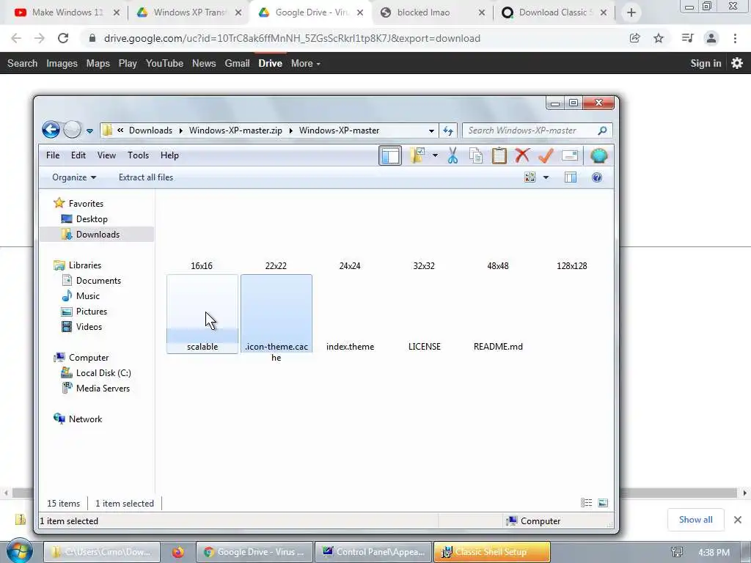Switch to the blocked lmao tab
The width and height of the screenshot is (751, 563).
[433, 12]
